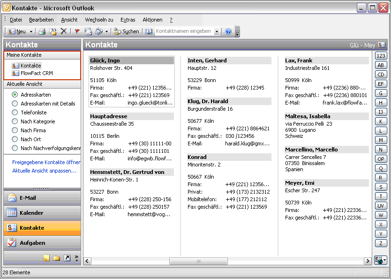391x279 pixels.
Task: Jump to contacts starting with EF
Action: coord(381,84)
